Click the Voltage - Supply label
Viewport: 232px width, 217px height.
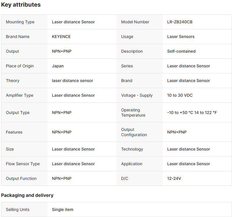(x=137, y=95)
